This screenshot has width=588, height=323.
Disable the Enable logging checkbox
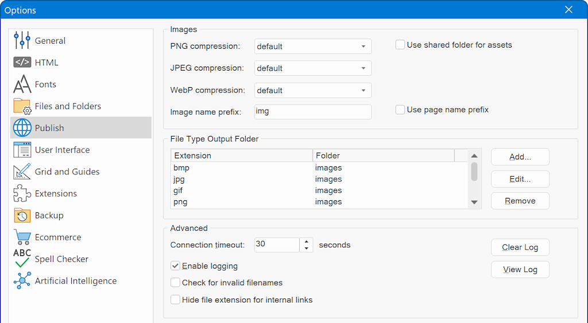click(176, 266)
